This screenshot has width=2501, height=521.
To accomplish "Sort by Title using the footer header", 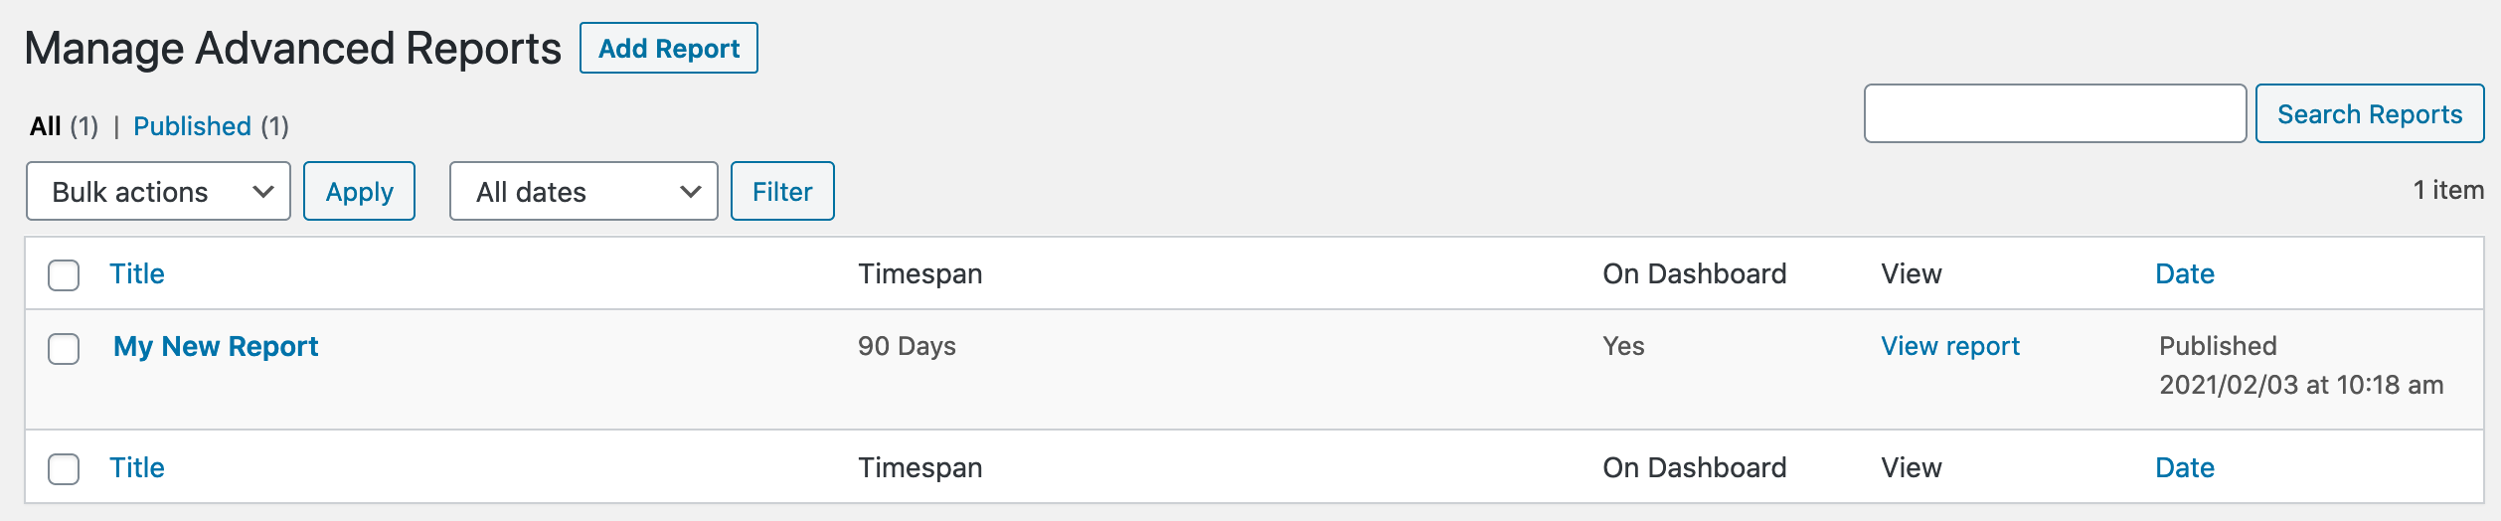I will pos(137,468).
